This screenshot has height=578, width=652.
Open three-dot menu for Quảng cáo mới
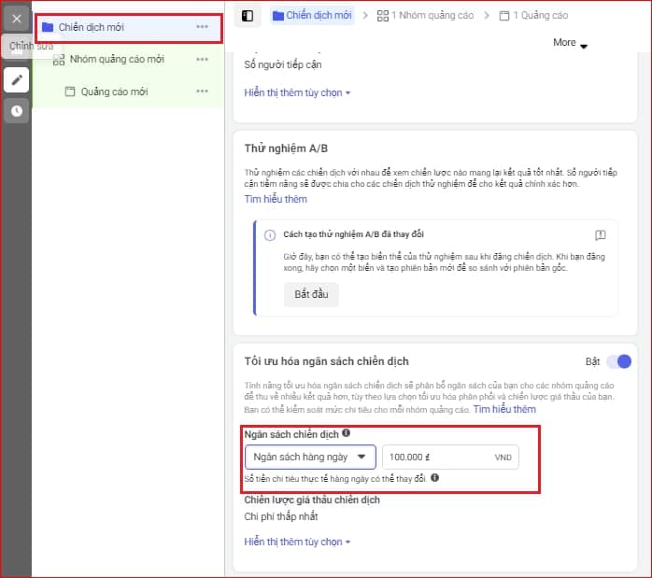202,92
